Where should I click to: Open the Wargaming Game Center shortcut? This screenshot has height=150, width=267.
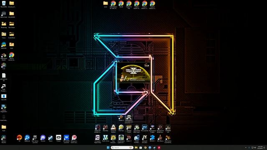[x=74, y=139]
